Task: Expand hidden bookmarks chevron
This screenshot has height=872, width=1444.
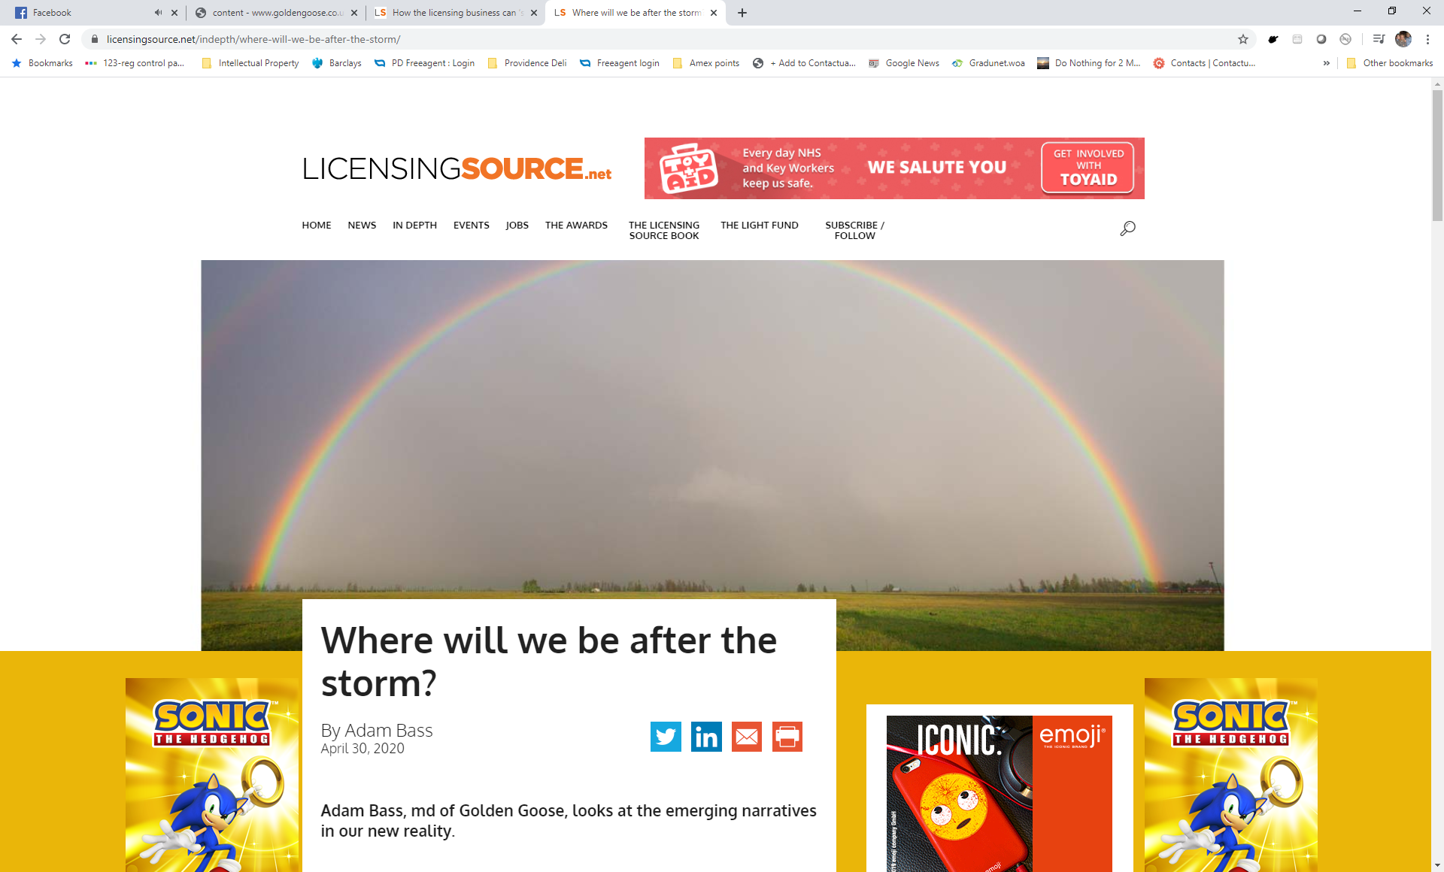Action: (x=1326, y=63)
